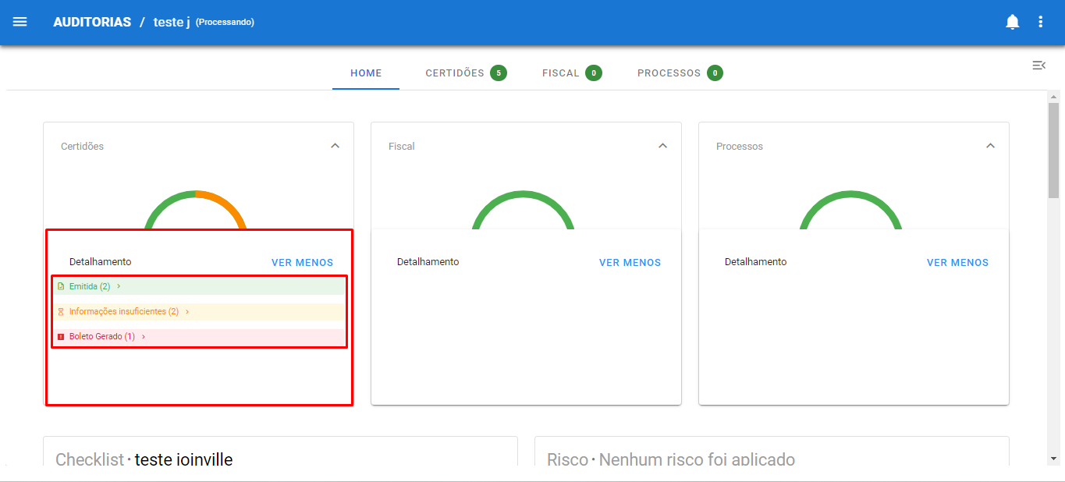Viewport: 1065px width, 482px height.
Task: Go to Auditorias breadcrumb link
Action: tap(92, 22)
